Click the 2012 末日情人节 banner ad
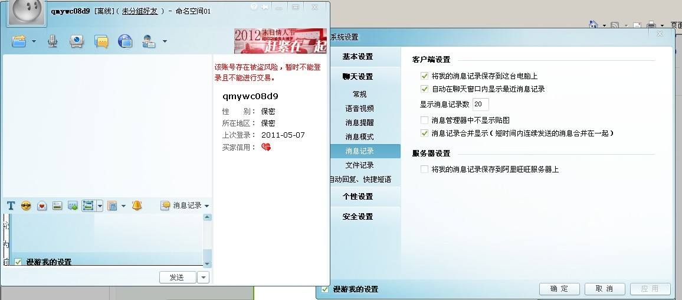This screenshot has width=682, height=300. (x=280, y=41)
